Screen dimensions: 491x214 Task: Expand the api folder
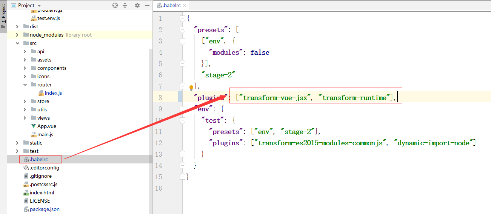point(25,51)
